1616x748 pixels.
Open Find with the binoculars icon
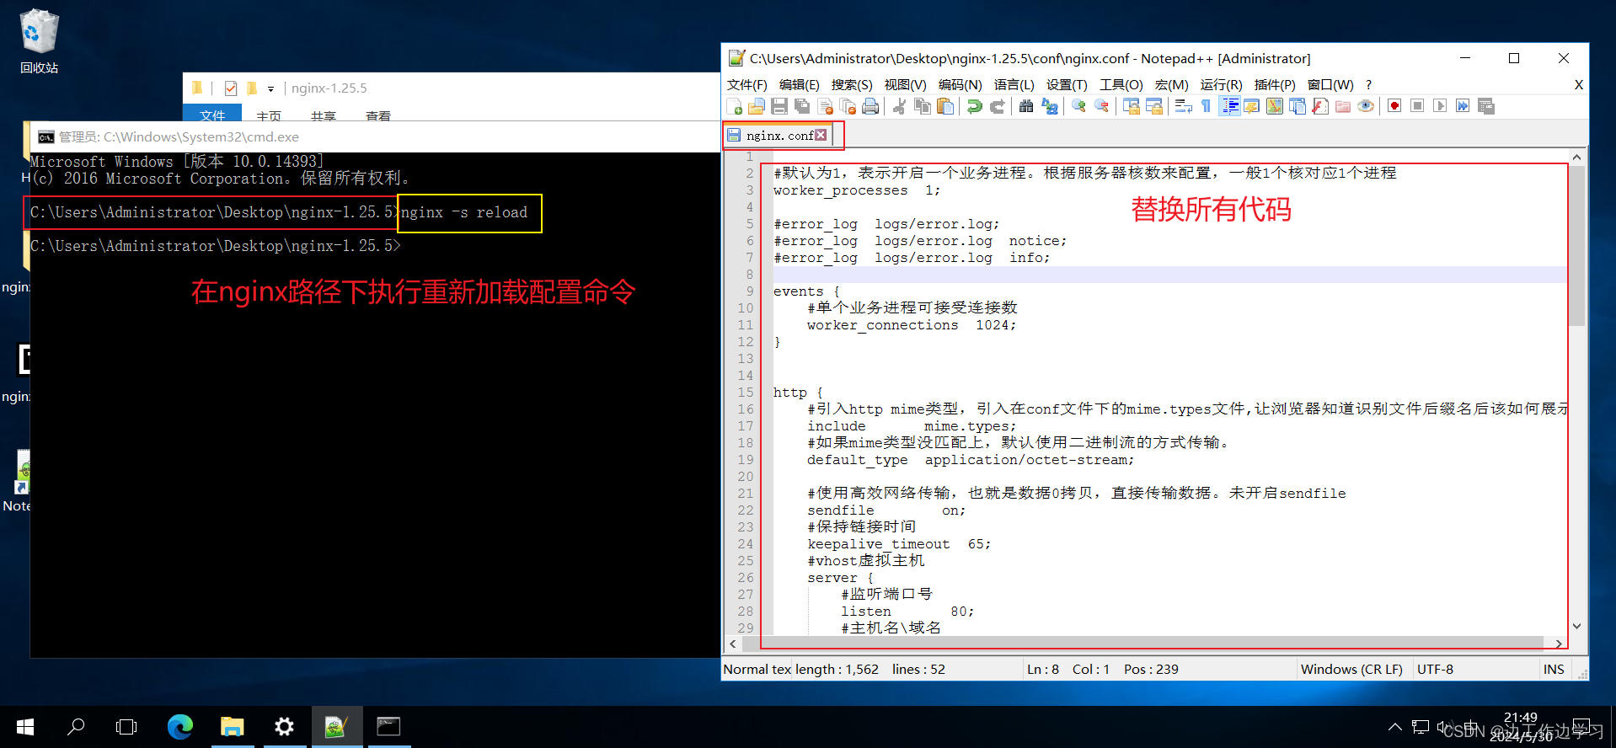[1026, 106]
